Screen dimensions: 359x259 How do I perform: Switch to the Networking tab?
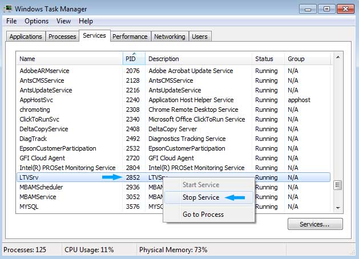pos(170,37)
